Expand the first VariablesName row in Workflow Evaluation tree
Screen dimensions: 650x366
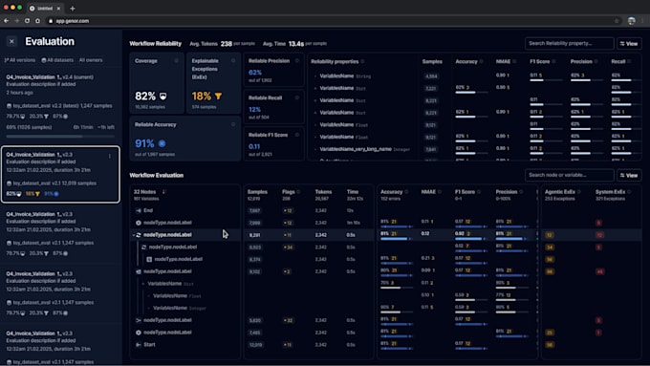pyautogui.click(x=143, y=284)
